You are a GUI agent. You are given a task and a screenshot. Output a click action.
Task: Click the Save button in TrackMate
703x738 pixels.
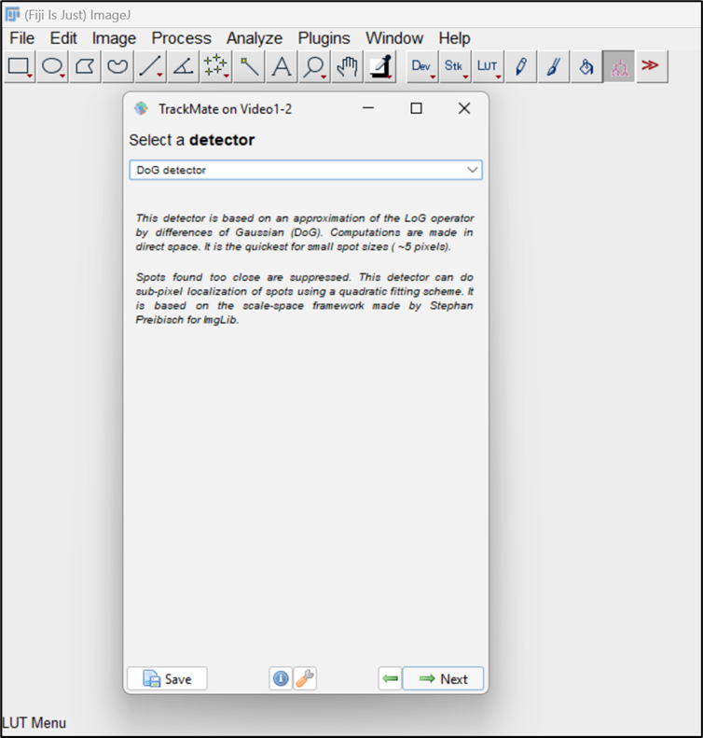point(168,678)
